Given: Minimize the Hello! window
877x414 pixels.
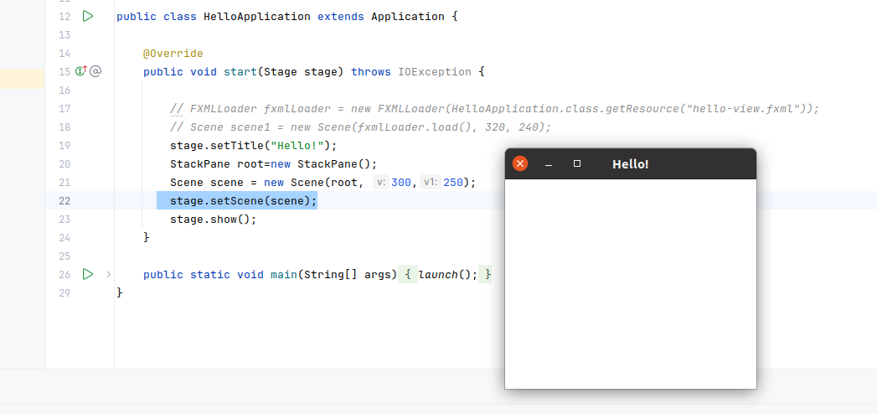Looking at the screenshot, I should coord(549,164).
